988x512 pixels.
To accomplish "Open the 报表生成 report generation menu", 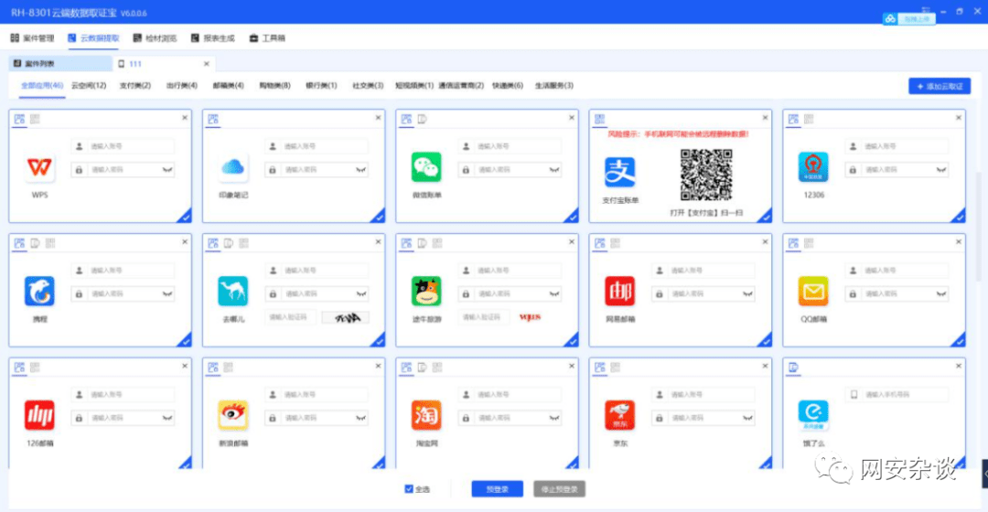I will (x=212, y=38).
